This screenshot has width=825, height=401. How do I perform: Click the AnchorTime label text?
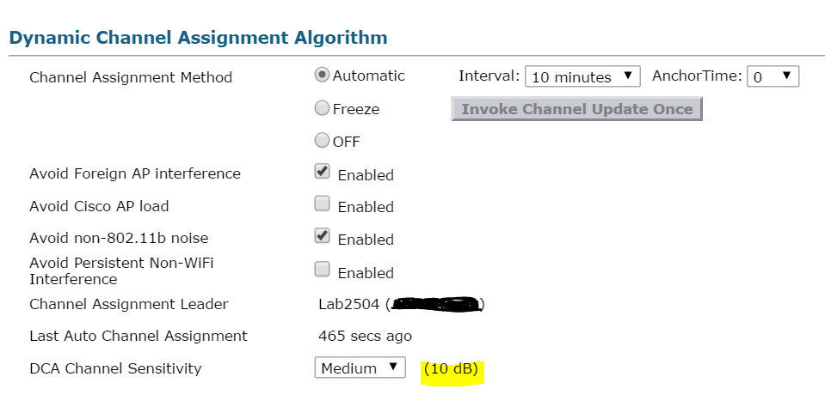697,76
